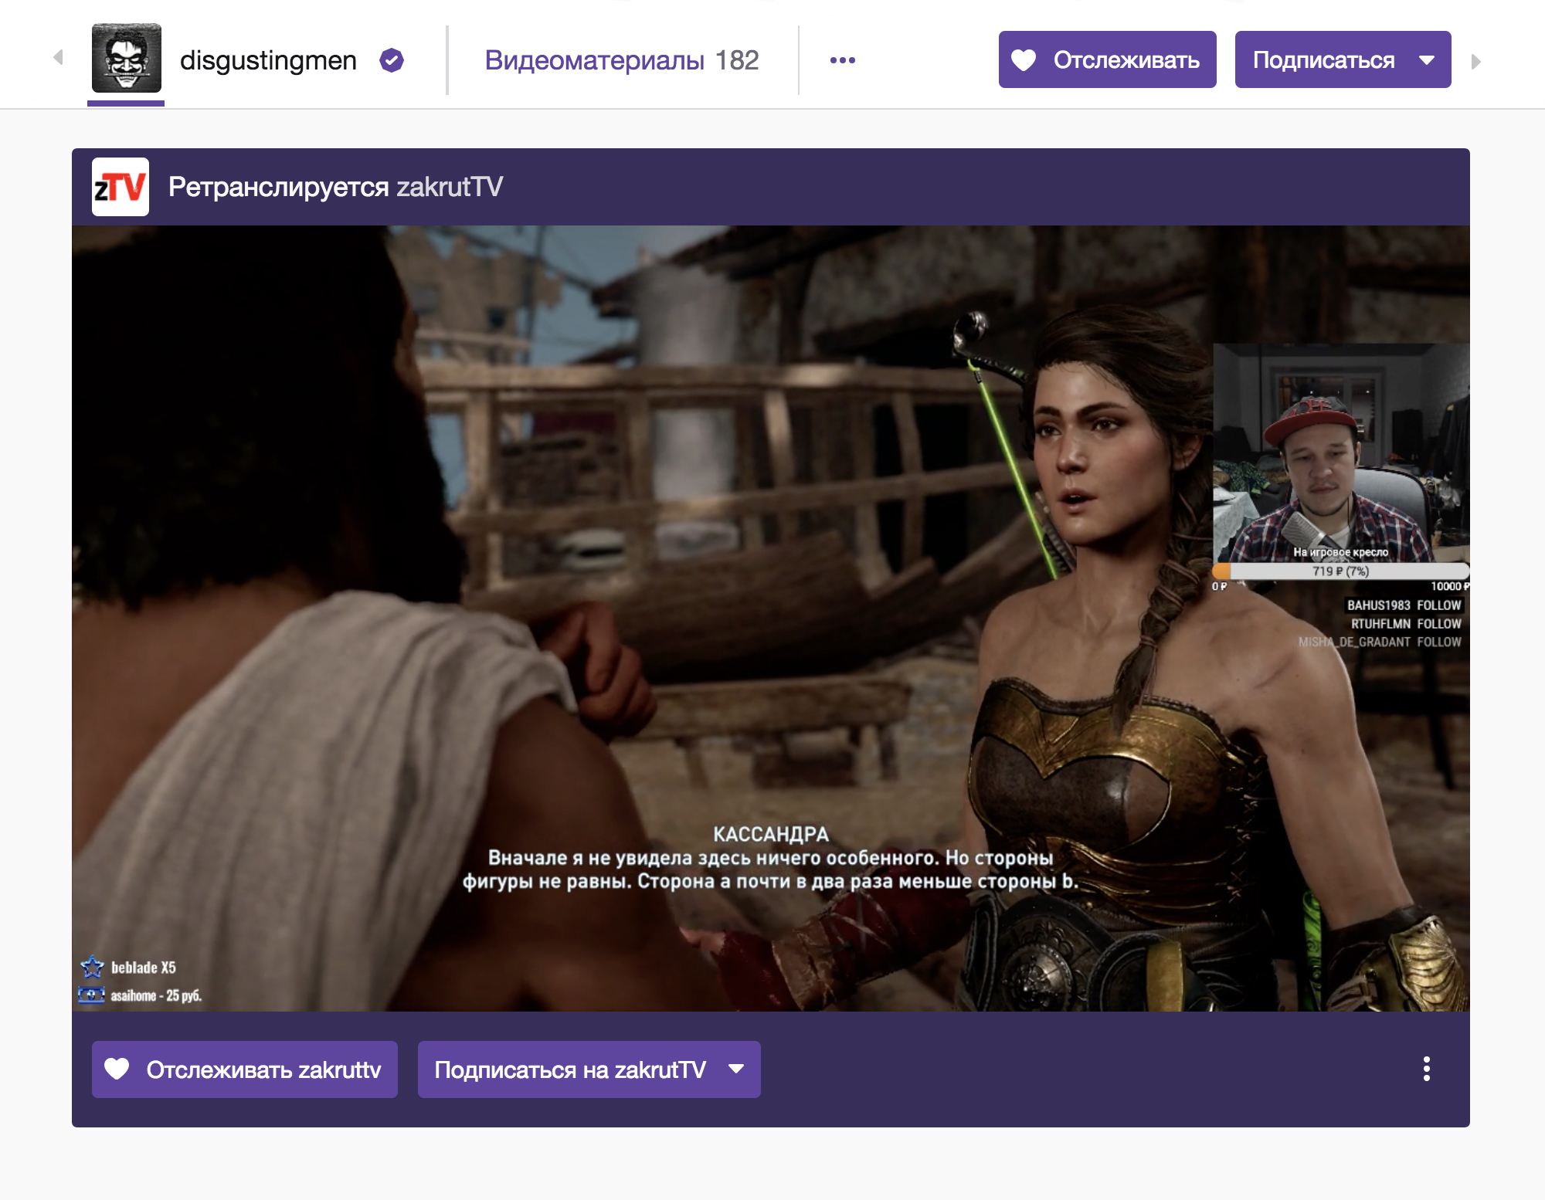Image resolution: width=1545 pixels, height=1200 pixels.
Task: Open the disgustingmen channel avatar
Action: [x=127, y=59]
